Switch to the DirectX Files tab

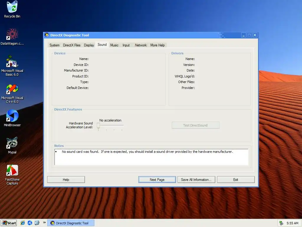[x=72, y=45]
